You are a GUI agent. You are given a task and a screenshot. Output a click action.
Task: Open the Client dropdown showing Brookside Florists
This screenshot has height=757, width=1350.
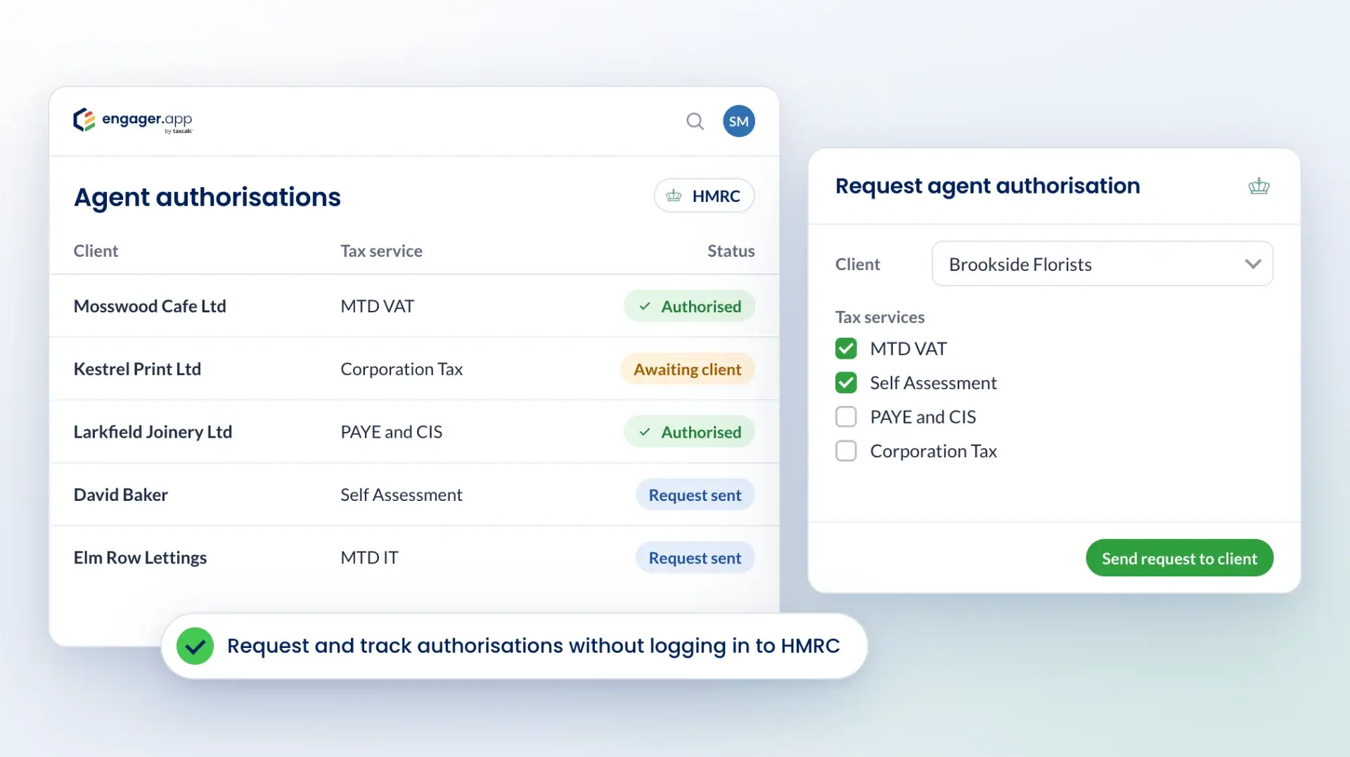point(1102,264)
